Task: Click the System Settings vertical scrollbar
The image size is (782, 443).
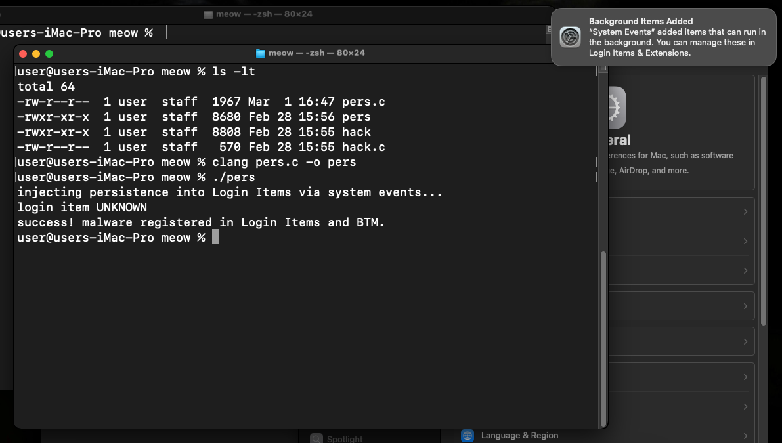Action: pyautogui.click(x=763, y=197)
